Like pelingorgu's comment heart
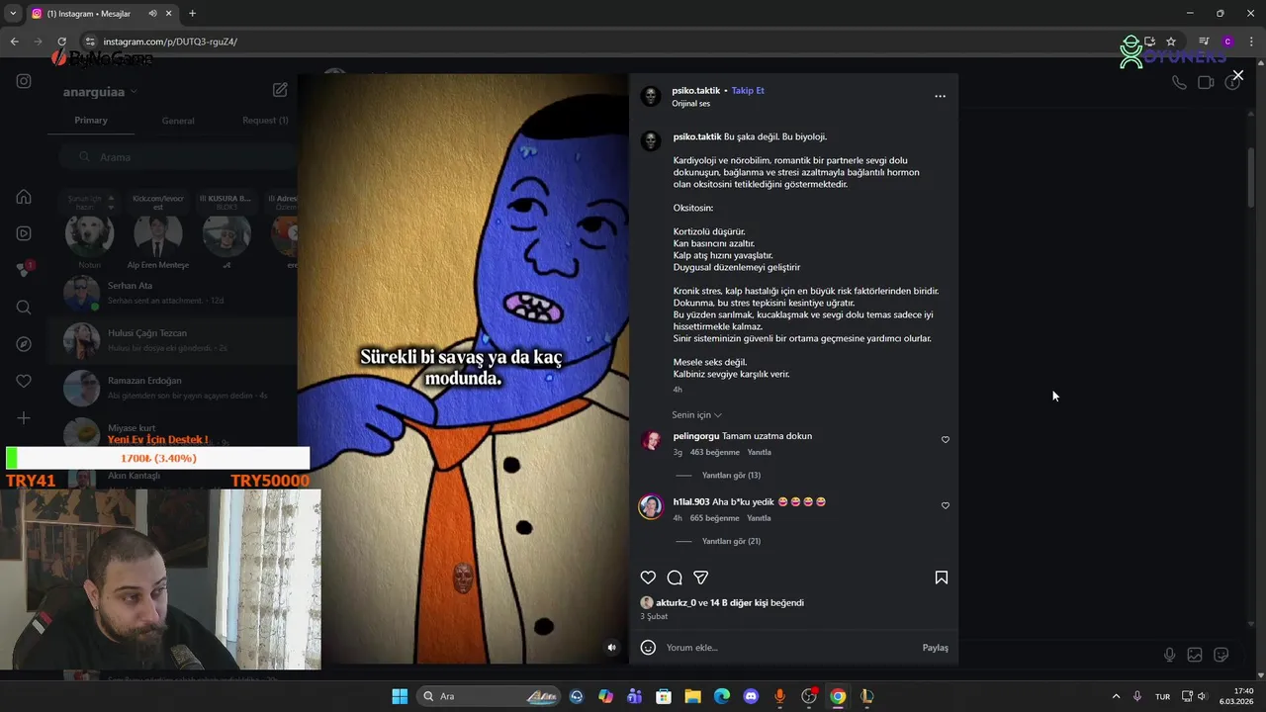This screenshot has width=1266, height=712. tap(946, 439)
